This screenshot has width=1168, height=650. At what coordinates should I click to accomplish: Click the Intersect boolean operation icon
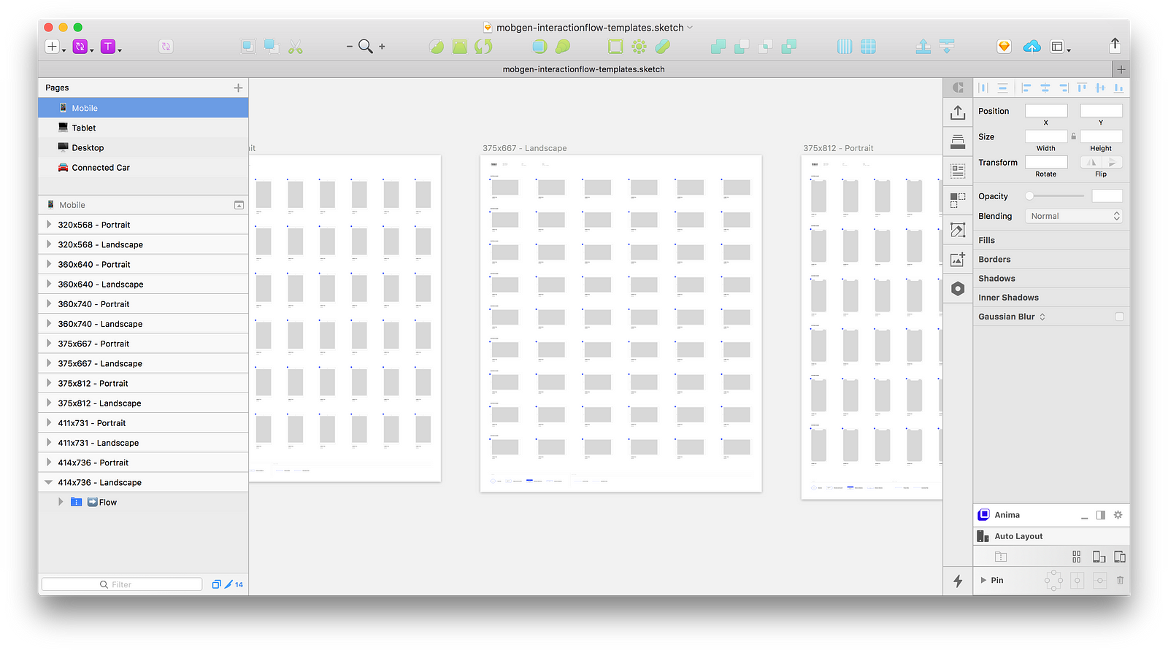pos(765,47)
